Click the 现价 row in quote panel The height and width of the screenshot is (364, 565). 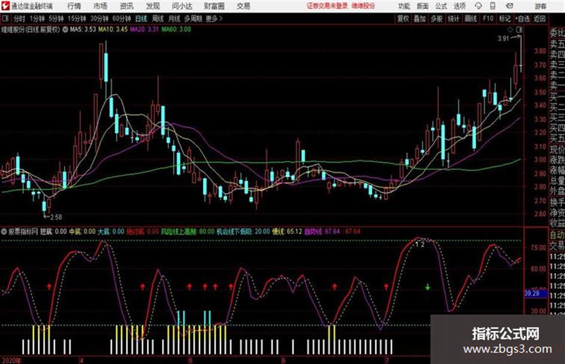[x=557, y=149]
